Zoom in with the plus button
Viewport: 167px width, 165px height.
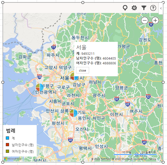(155, 20)
